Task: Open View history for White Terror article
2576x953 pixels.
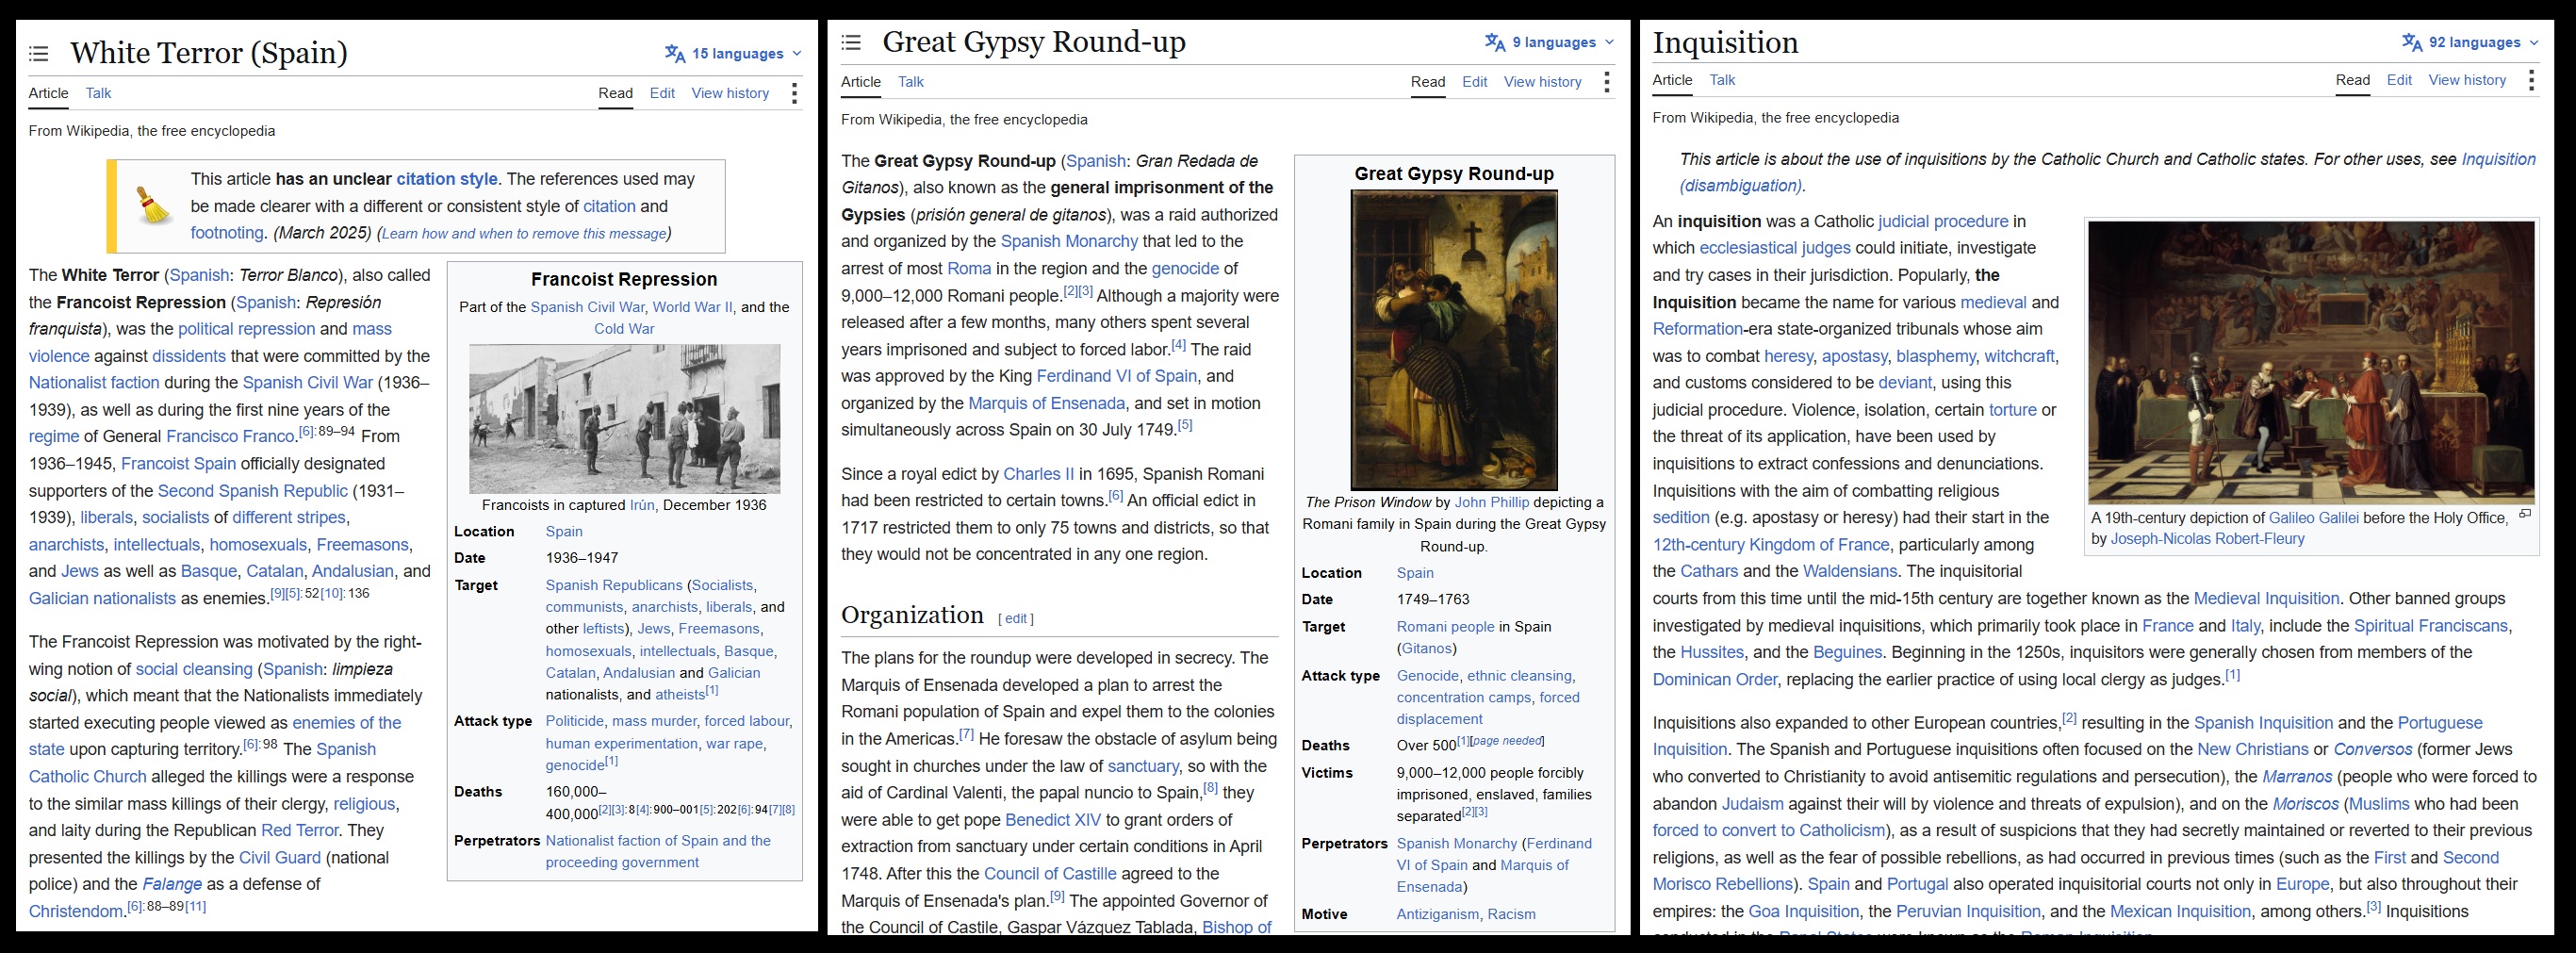Action: (730, 93)
